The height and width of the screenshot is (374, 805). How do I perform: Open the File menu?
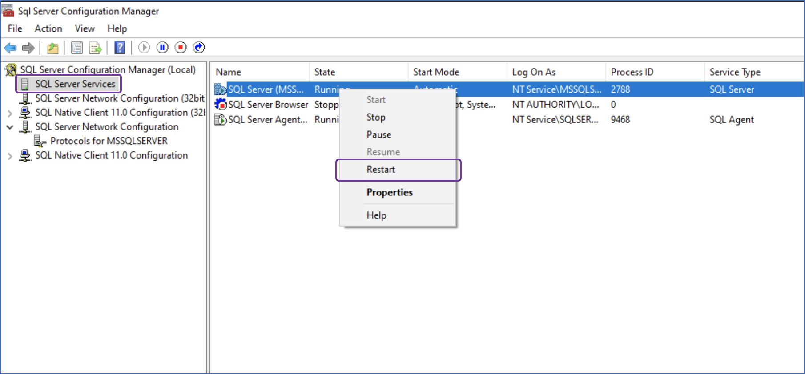coord(15,28)
